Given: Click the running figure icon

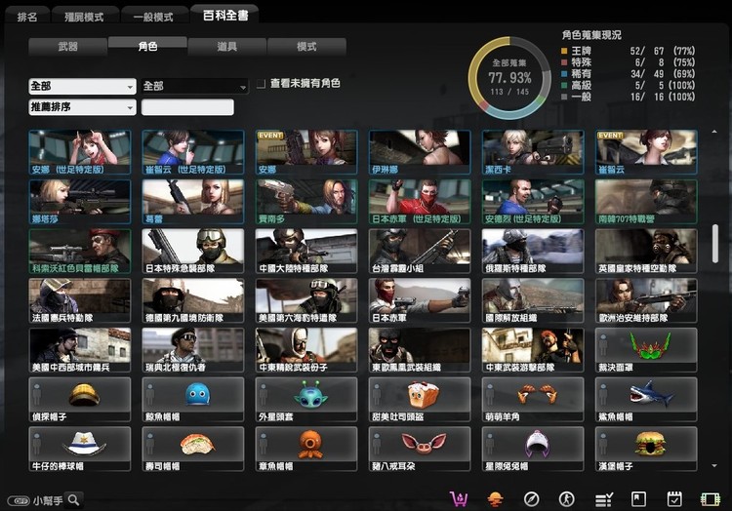Looking at the screenshot, I should tap(567, 498).
